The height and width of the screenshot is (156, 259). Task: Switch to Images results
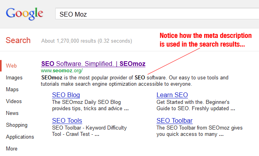(14, 78)
